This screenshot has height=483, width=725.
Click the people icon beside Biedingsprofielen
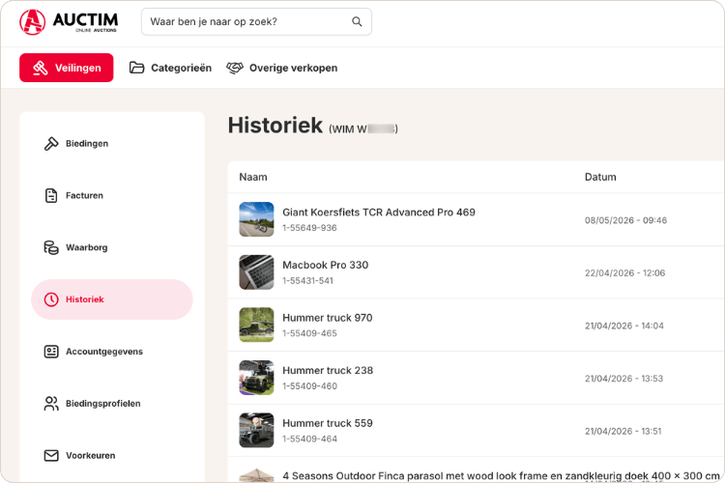51,404
